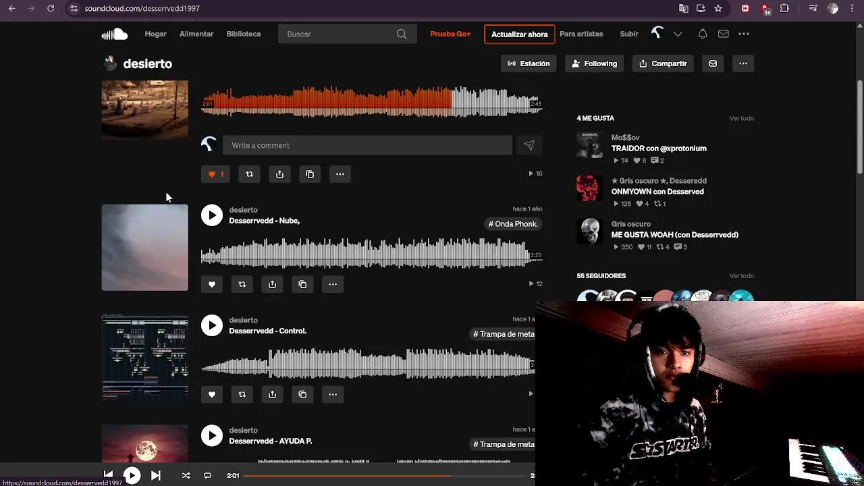Seek in the Nube track waveform
This screenshot has width=864, height=486.
click(371, 253)
